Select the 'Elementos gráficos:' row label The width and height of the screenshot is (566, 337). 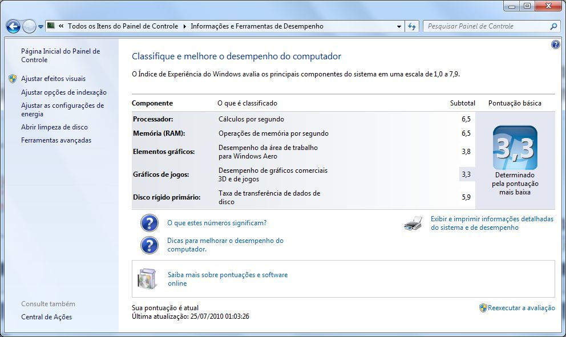pyautogui.click(x=164, y=152)
